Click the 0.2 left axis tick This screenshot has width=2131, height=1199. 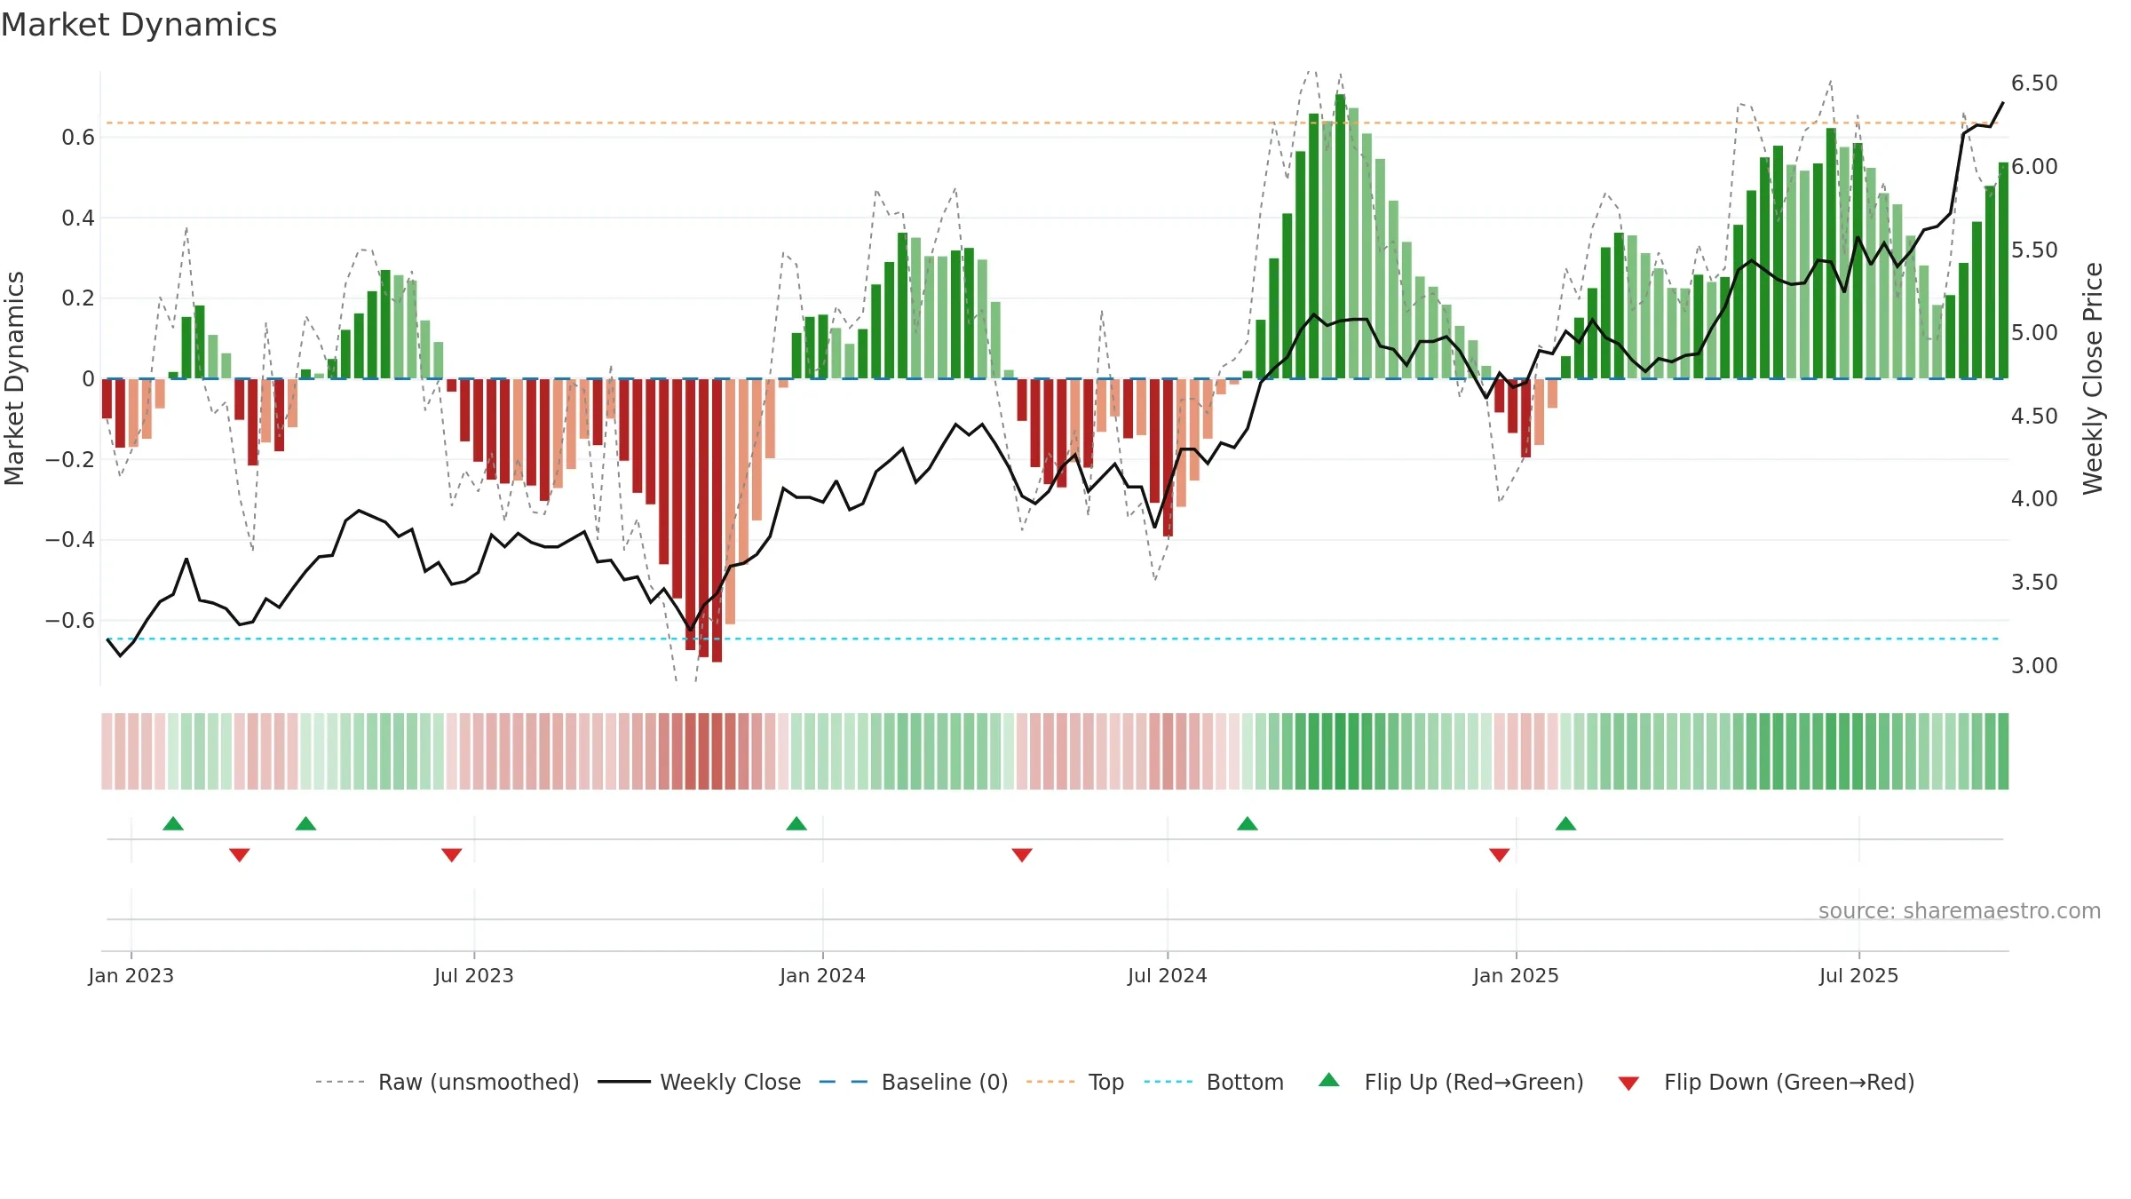(78, 298)
